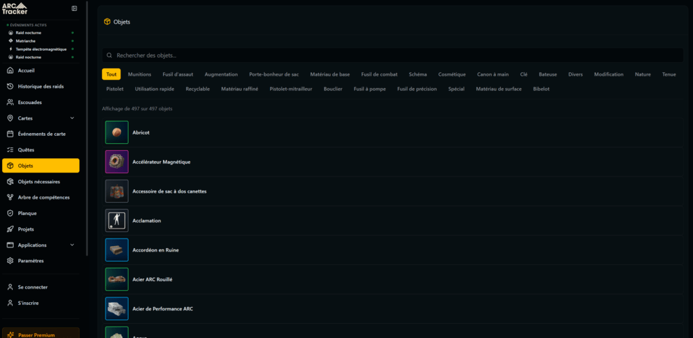Click the Historique des raids clock icon
693x338 pixels.
point(10,87)
